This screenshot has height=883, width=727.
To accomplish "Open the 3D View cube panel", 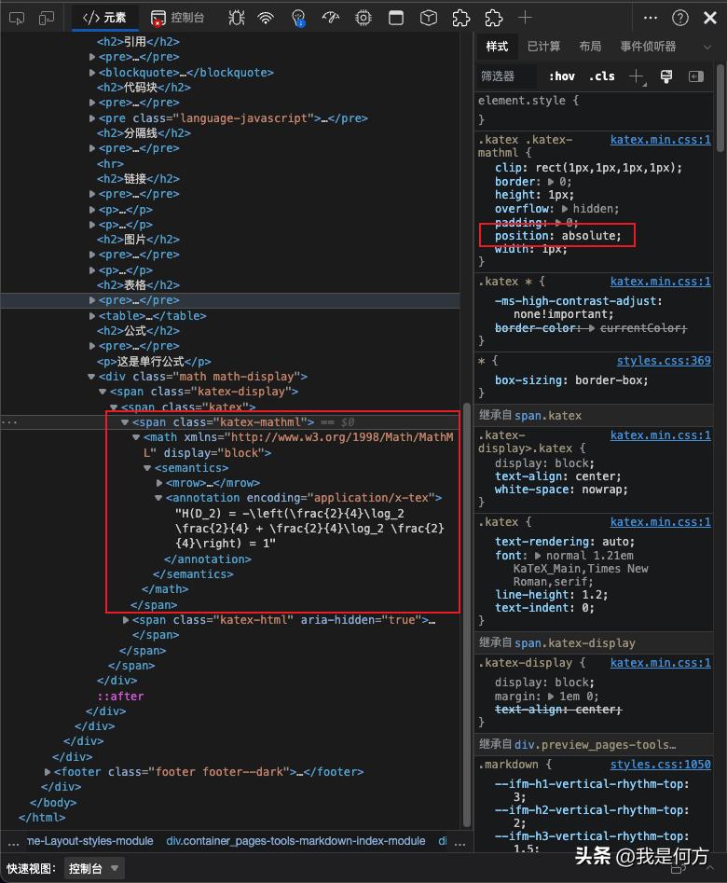I will tap(429, 18).
